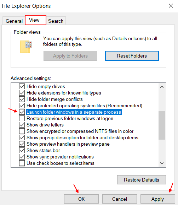
Task: Click the scroll up arrow in Advanced settings
Action: coord(162,87)
